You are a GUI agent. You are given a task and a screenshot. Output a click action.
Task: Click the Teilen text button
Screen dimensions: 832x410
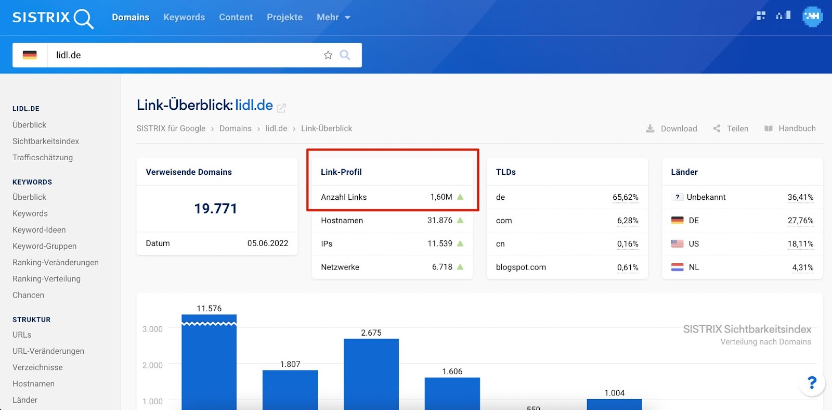pyautogui.click(x=737, y=129)
